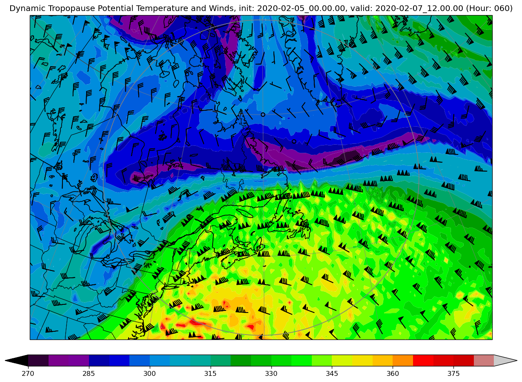This screenshot has height=382, width=522.
Task: Select the 330 colorbar tick label
Action: [x=271, y=373]
